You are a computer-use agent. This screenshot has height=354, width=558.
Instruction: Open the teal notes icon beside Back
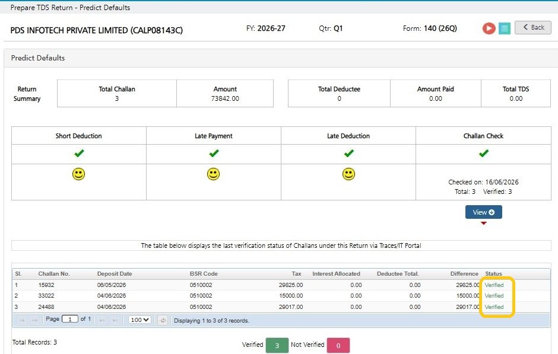504,28
